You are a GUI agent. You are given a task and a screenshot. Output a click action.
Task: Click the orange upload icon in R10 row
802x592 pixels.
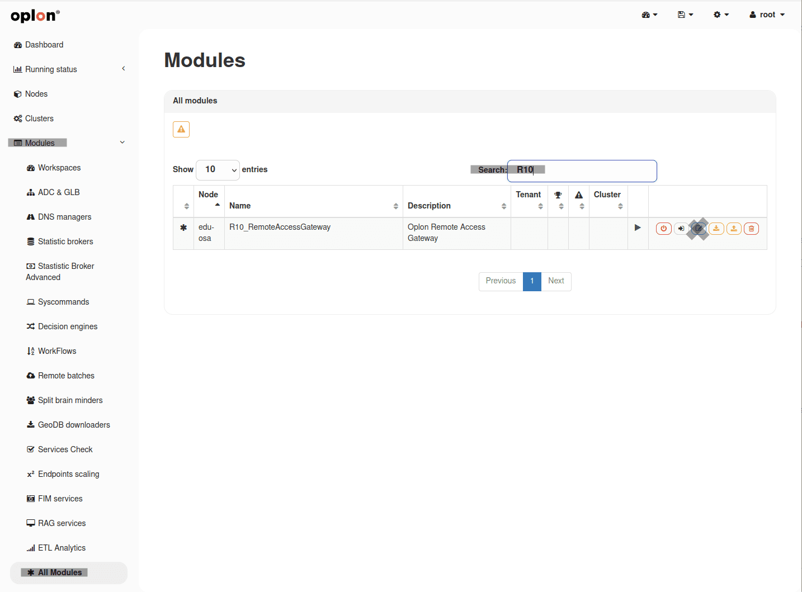[x=734, y=229]
